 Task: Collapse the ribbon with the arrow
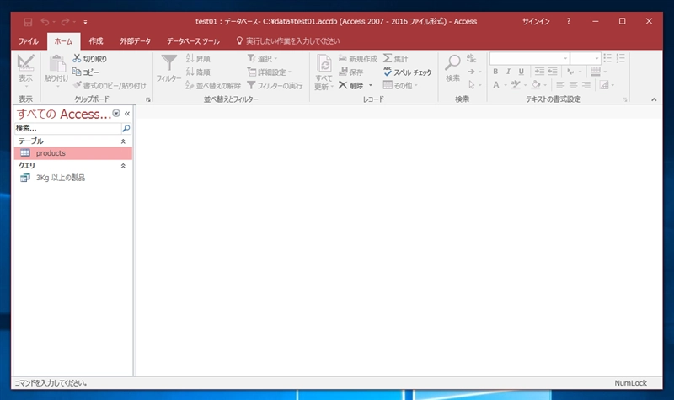pos(654,99)
